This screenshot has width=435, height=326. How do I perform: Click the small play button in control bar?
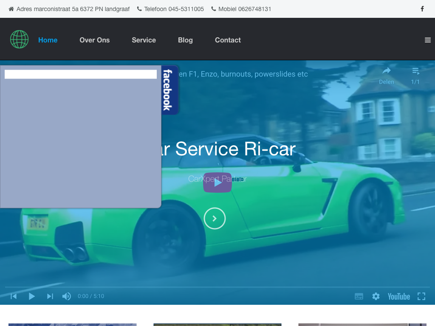point(32,296)
